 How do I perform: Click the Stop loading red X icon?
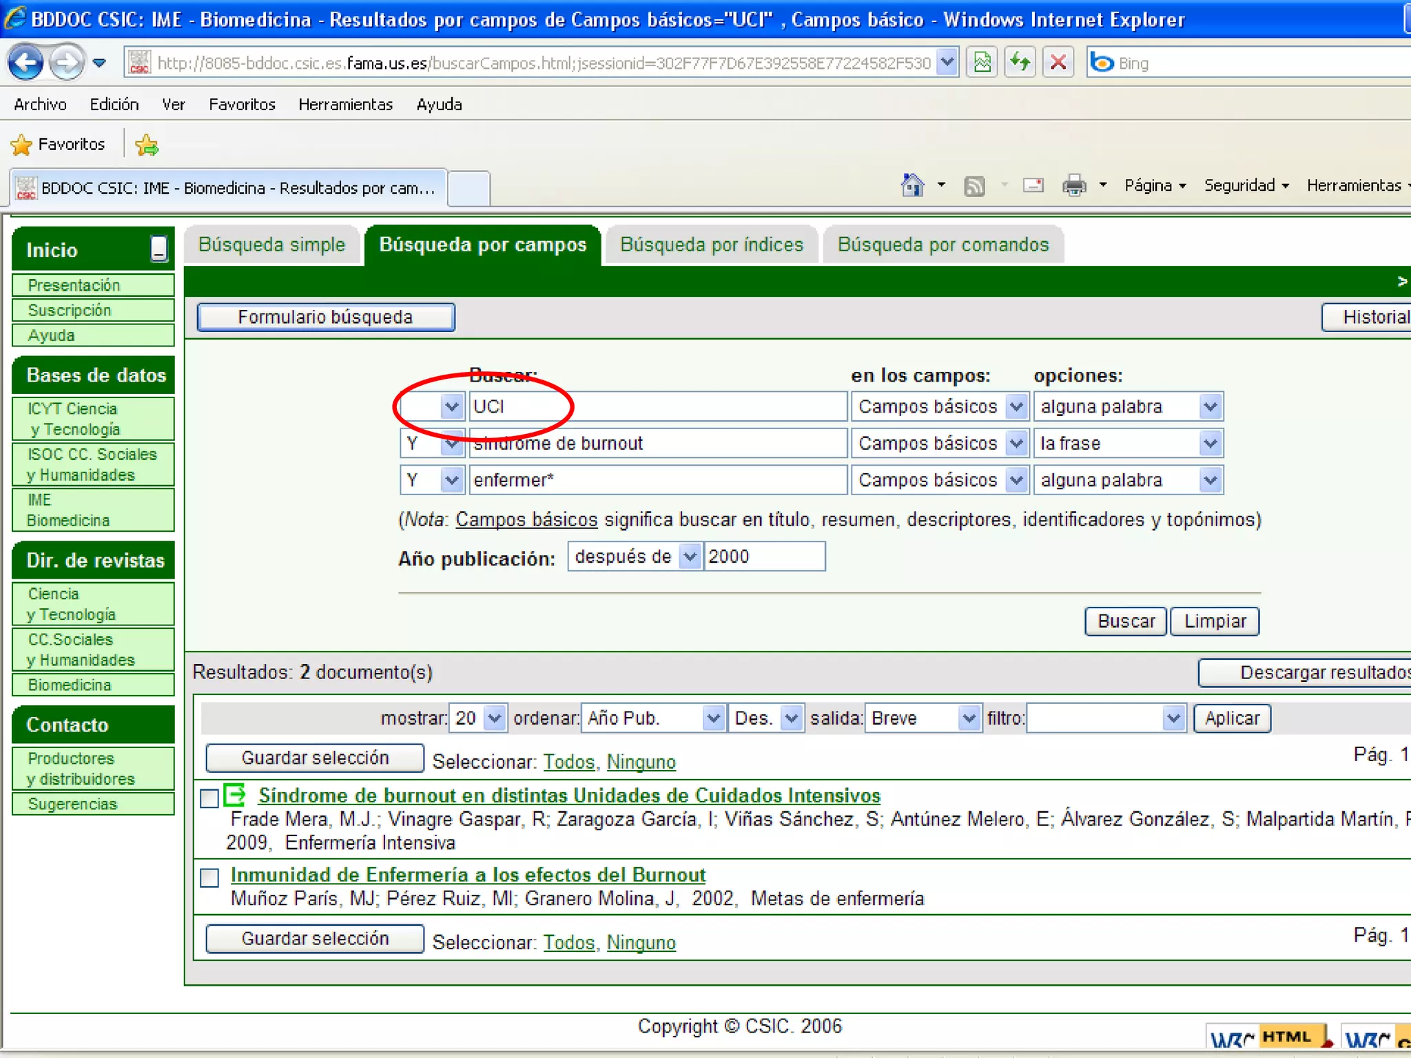click(x=1058, y=63)
